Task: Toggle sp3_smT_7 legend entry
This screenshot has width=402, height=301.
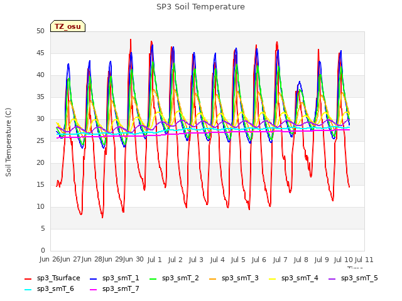Action: [x=114, y=288]
